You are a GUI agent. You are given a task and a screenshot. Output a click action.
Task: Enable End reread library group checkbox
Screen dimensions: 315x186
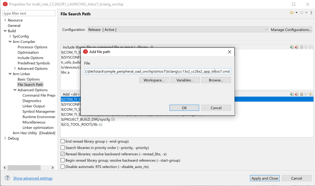pyautogui.click(x=63, y=141)
